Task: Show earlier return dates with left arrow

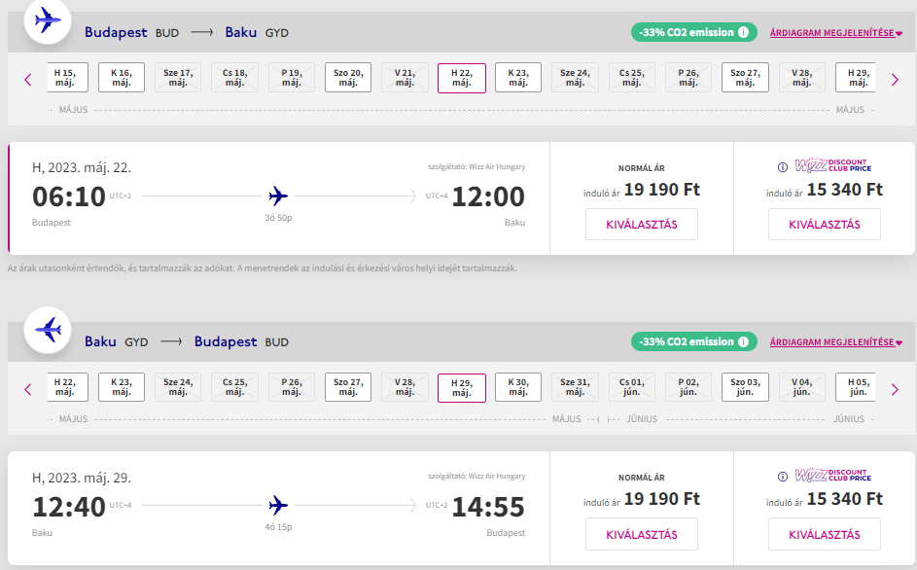Action: 27,389
